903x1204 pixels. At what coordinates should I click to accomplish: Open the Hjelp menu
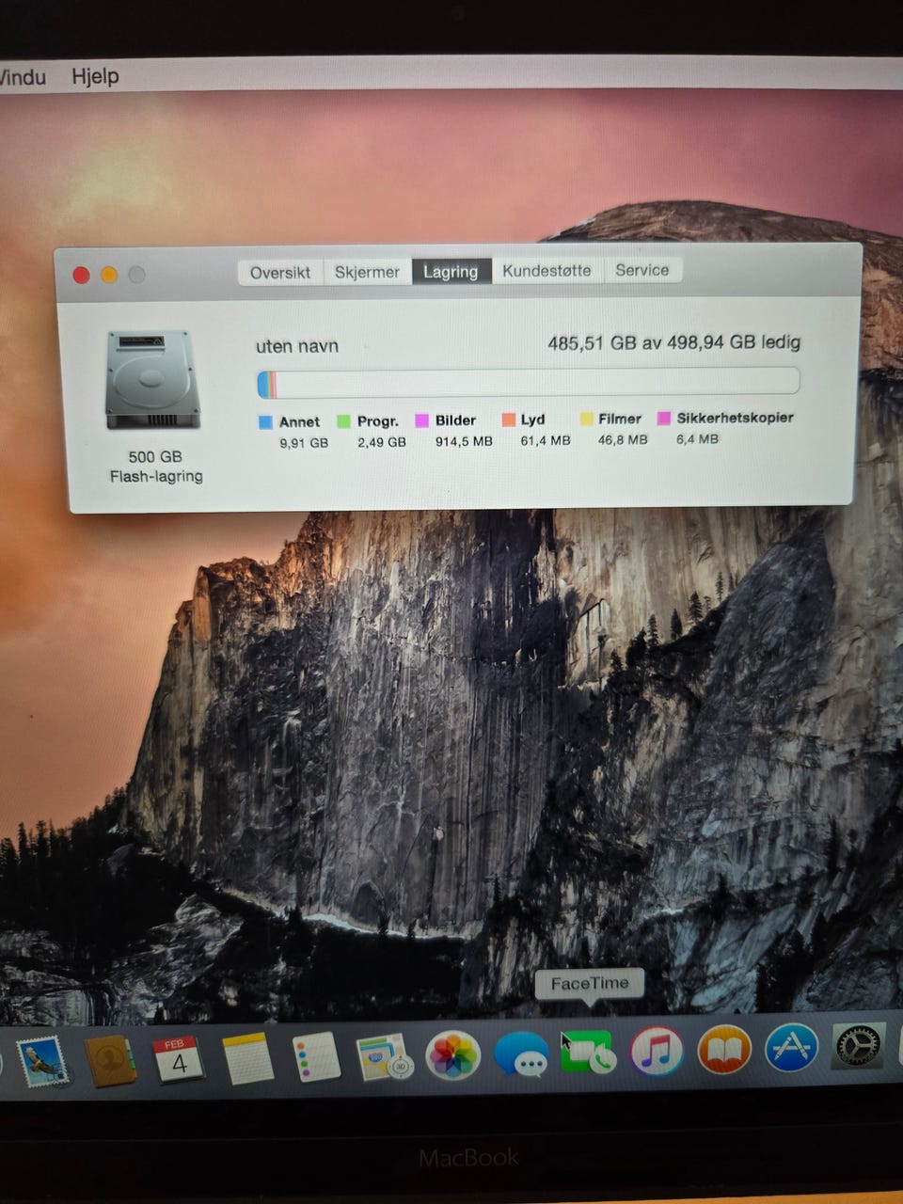(95, 76)
